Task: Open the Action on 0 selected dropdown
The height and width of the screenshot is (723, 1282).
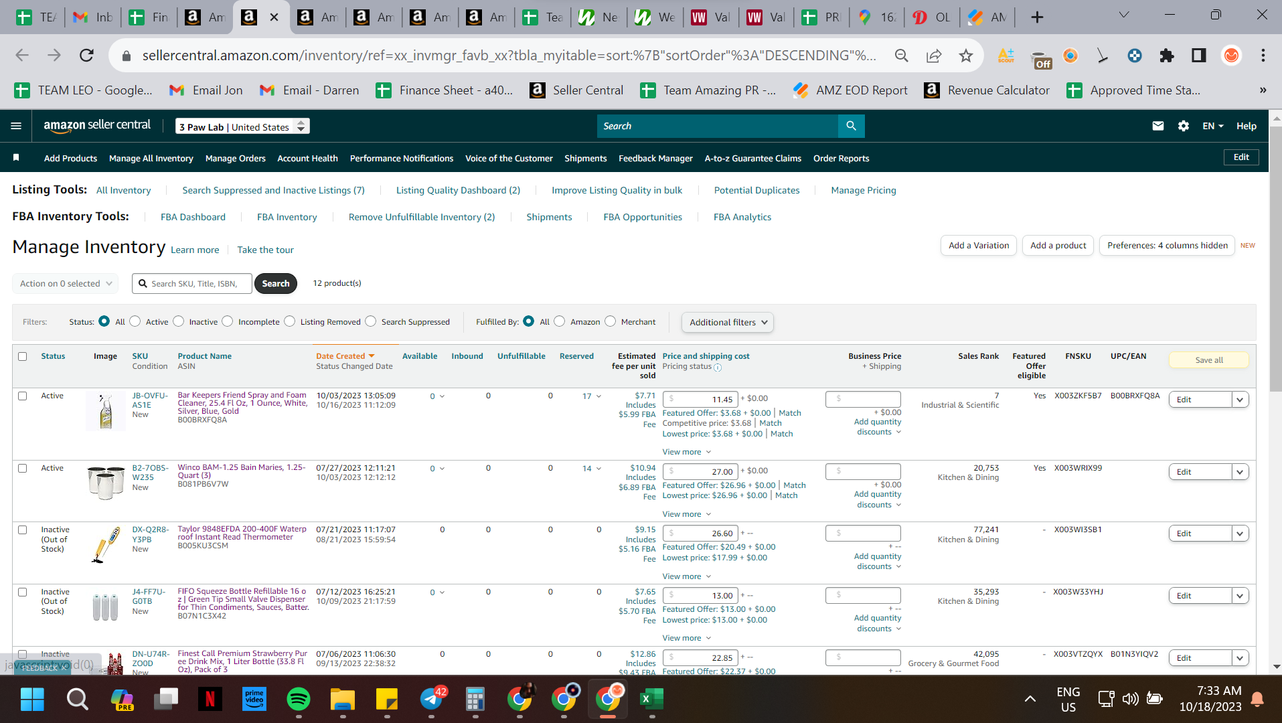Action: pyautogui.click(x=66, y=283)
